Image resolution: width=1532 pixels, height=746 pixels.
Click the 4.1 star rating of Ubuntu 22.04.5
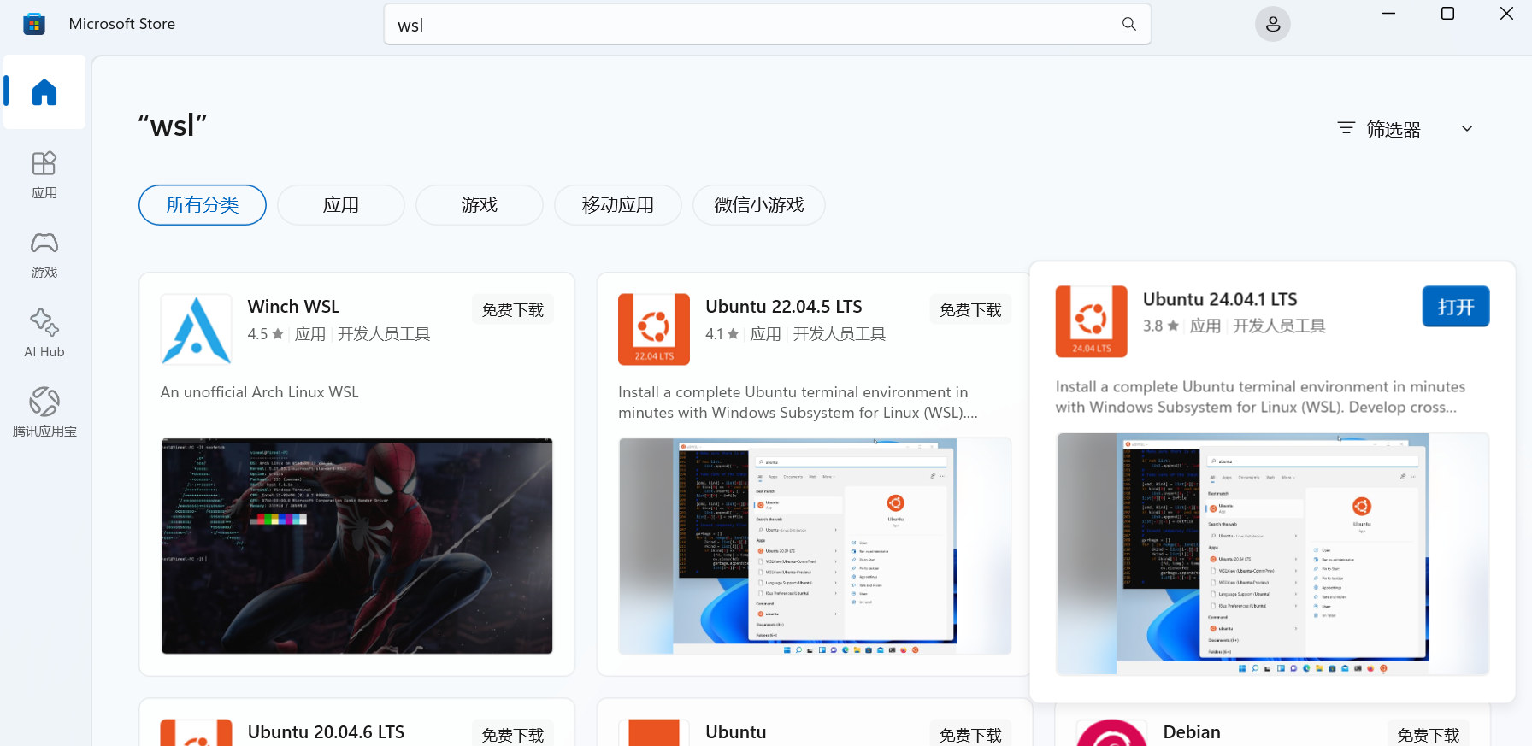click(x=722, y=334)
